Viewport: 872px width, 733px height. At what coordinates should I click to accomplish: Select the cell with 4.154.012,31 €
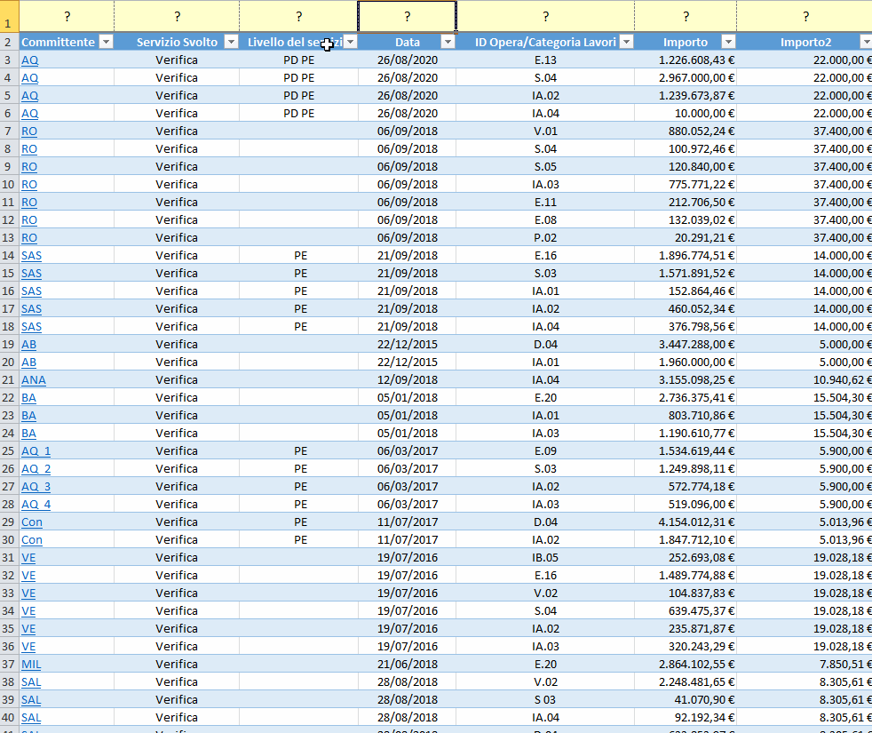(x=686, y=522)
